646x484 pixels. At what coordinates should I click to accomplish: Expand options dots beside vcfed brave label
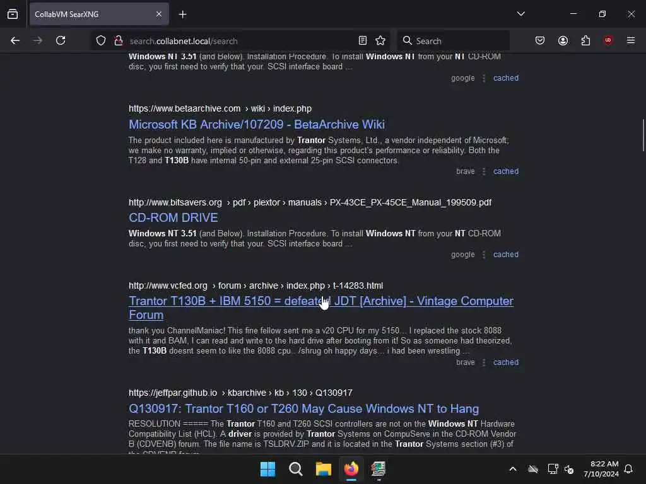[484, 362]
